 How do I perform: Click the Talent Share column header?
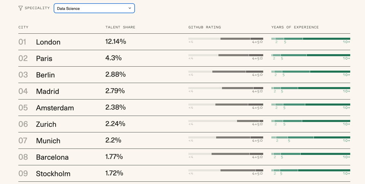120,27
